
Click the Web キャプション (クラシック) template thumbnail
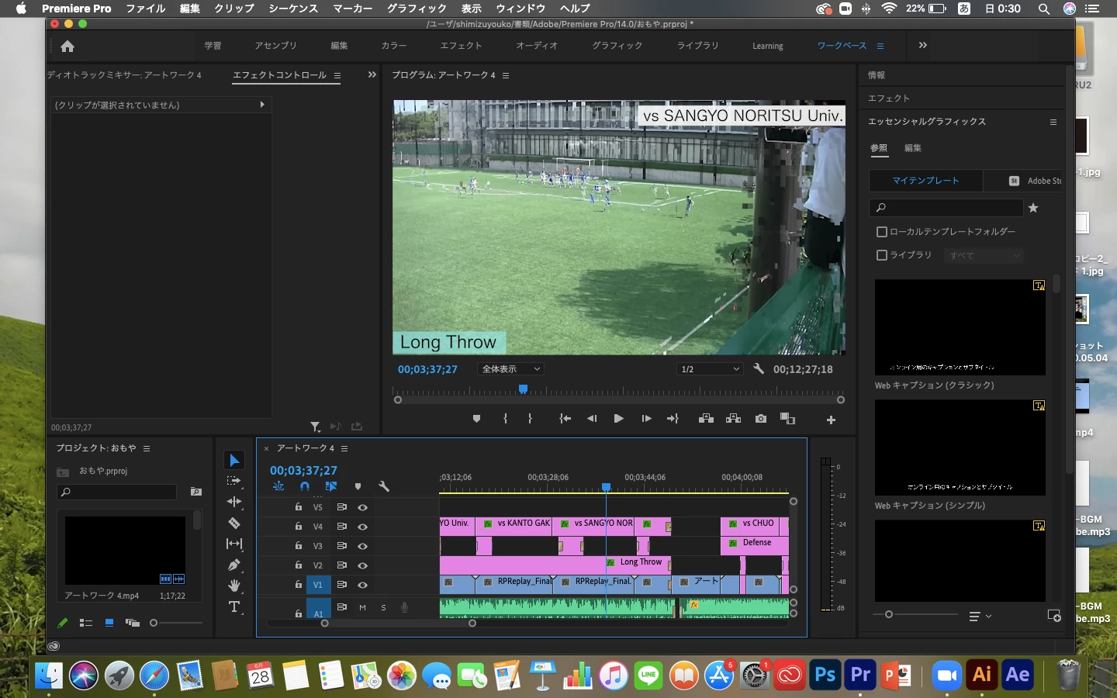(960, 327)
